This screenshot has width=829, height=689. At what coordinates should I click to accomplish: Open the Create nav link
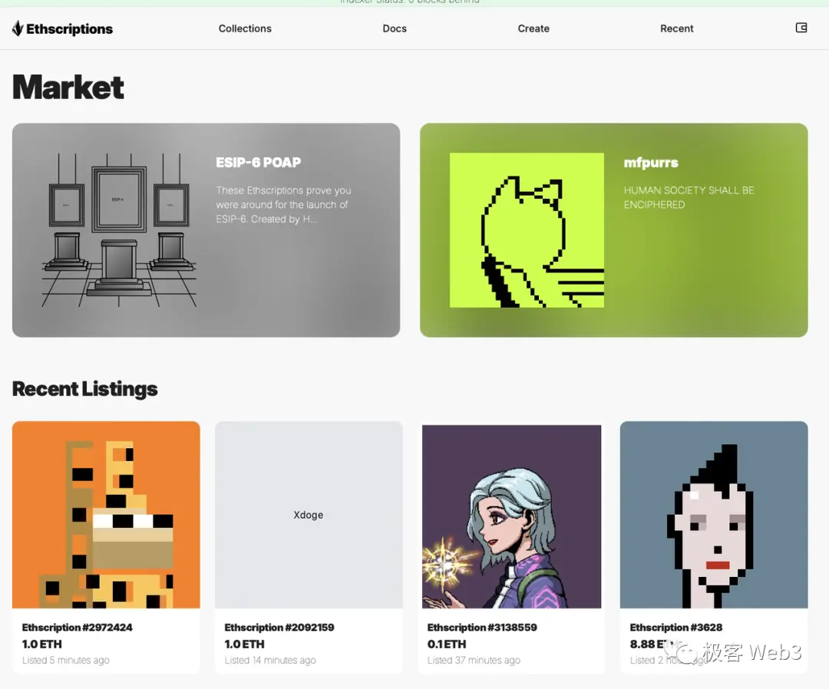533,28
